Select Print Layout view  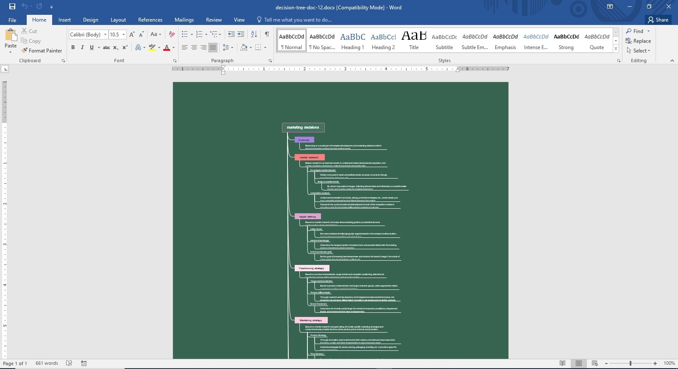point(578,363)
